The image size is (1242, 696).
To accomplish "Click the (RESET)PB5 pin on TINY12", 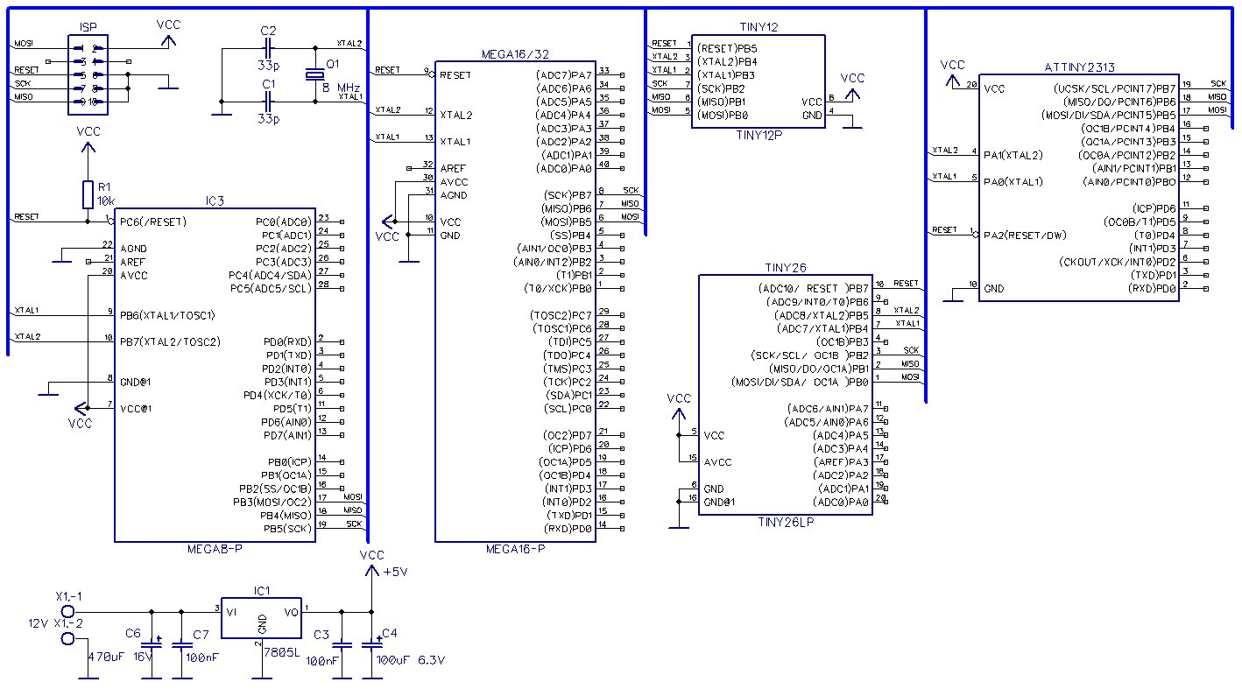I will 727,49.
